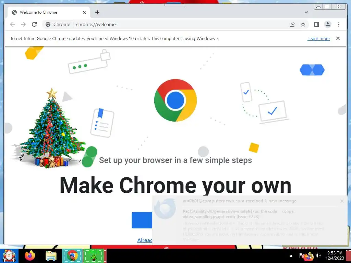Switch to the Christmas tree app taskbar button
The image size is (351, 263).
coord(94,256)
